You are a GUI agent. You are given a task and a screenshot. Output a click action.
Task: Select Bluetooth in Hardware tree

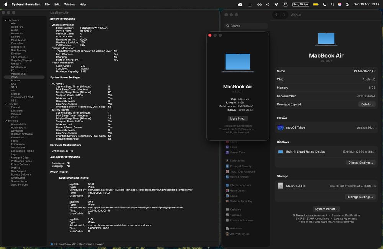pos(16,33)
